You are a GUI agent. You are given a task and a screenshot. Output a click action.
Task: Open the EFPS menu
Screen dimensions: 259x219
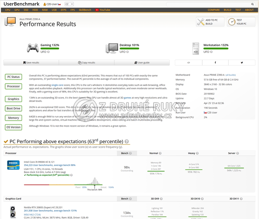pyautogui.click(x=64, y=10)
